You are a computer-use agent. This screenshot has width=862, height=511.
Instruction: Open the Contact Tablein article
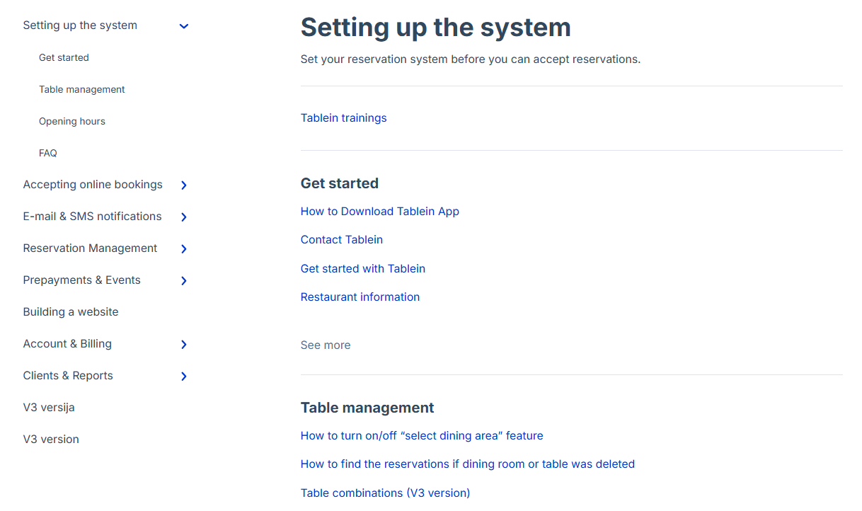[342, 240]
